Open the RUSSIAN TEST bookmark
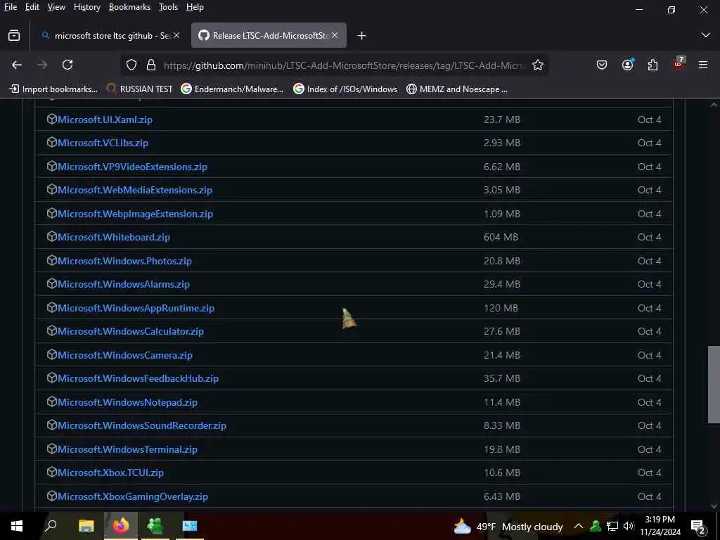This screenshot has height=540, width=720. 139,89
